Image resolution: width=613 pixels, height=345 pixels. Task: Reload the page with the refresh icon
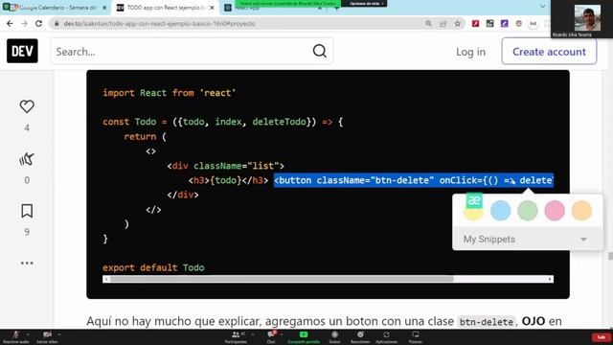pos(38,23)
